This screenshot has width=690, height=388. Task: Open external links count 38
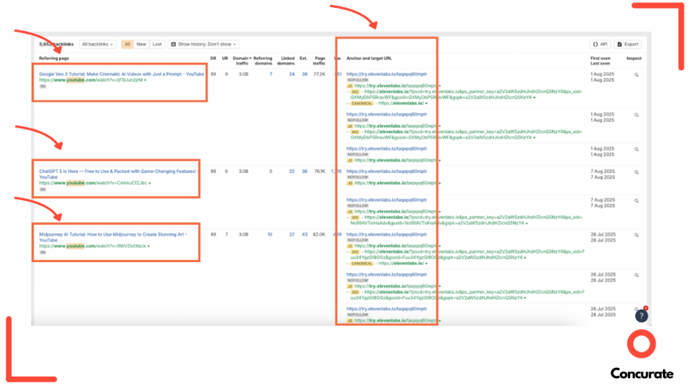pyautogui.click(x=305, y=74)
